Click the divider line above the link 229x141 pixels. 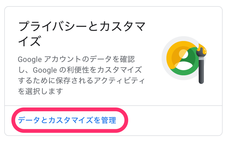coord(113,105)
